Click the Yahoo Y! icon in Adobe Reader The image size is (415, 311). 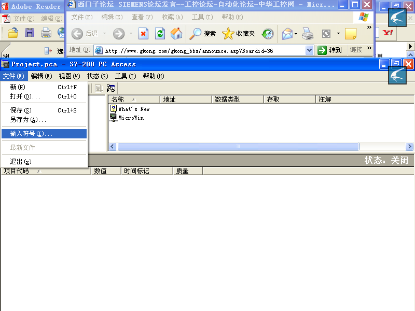tap(388, 33)
